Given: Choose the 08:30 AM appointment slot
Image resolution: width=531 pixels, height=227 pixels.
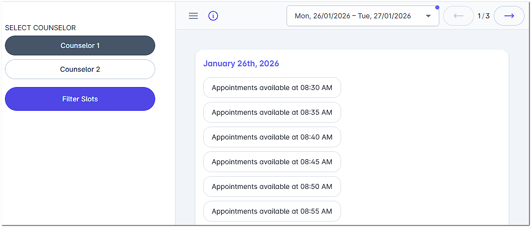Looking at the screenshot, I should pyautogui.click(x=272, y=88).
